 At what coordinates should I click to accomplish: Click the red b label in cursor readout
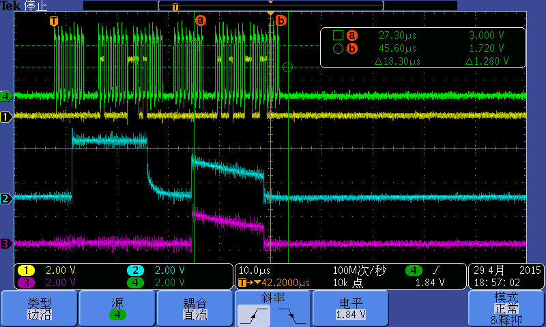(x=352, y=48)
